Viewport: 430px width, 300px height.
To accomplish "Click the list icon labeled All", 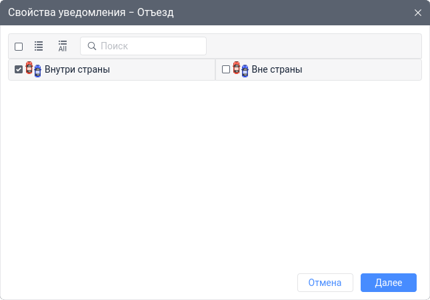I will pos(63,46).
